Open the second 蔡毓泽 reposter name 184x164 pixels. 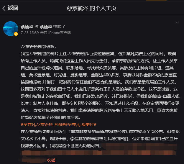point(46,27)
